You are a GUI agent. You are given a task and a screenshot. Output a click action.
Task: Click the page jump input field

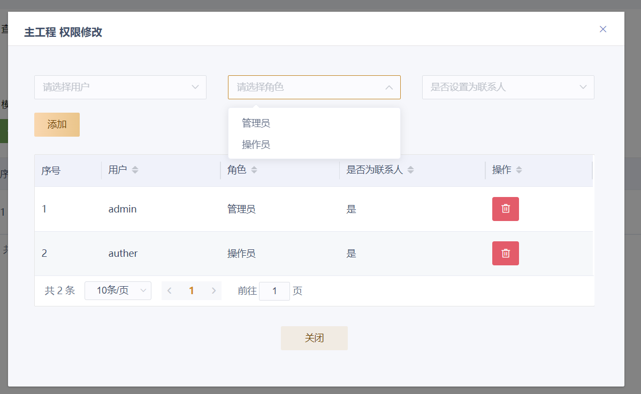click(x=274, y=291)
